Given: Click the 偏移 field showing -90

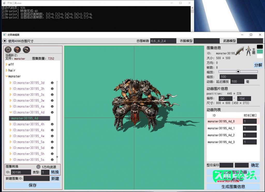Looking at the screenshot, I should pyautogui.click(x=225, y=99).
